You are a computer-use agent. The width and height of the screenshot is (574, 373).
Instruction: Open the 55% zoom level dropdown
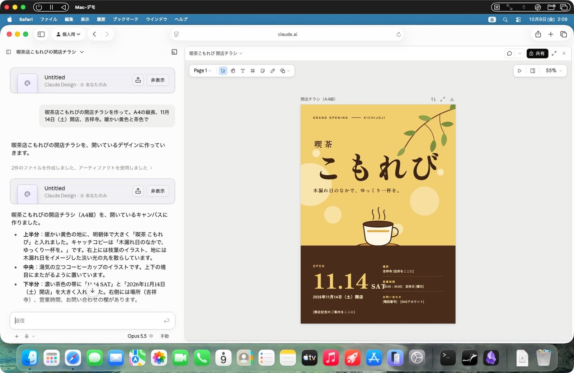click(x=554, y=71)
